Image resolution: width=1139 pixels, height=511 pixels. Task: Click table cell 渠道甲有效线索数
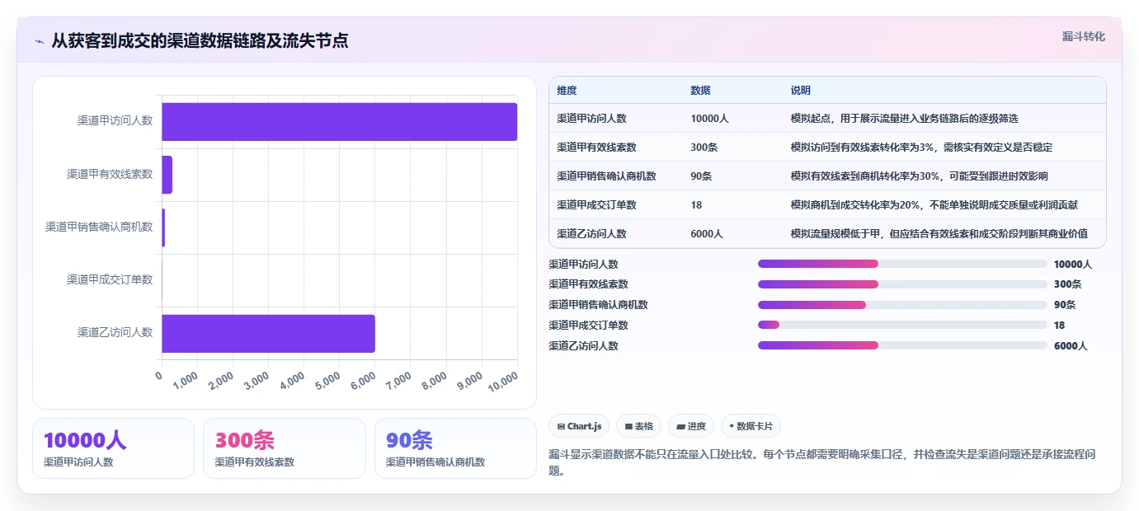(x=596, y=148)
